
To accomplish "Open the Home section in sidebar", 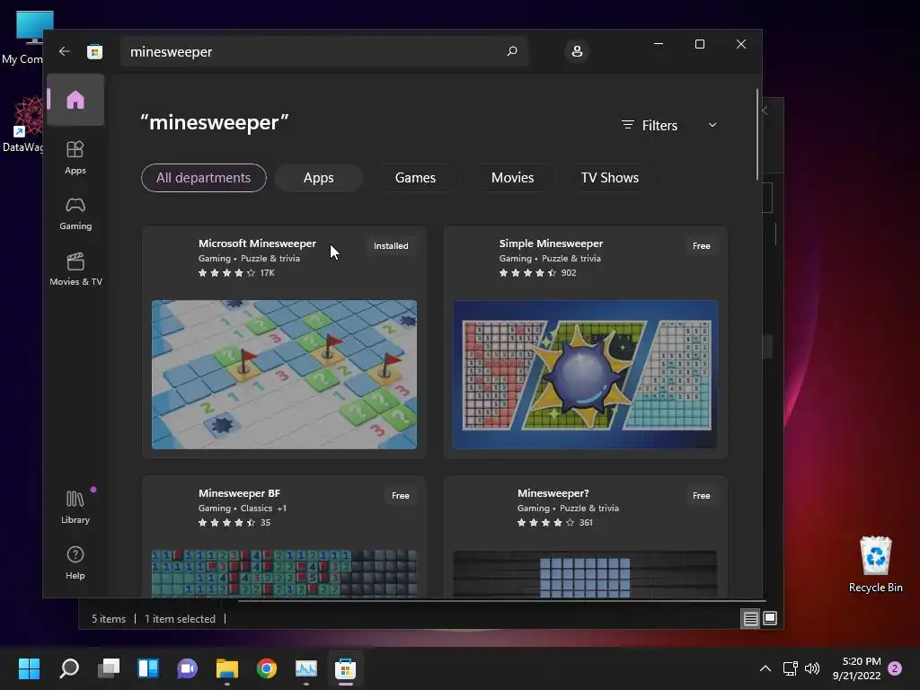I will 75,100.
